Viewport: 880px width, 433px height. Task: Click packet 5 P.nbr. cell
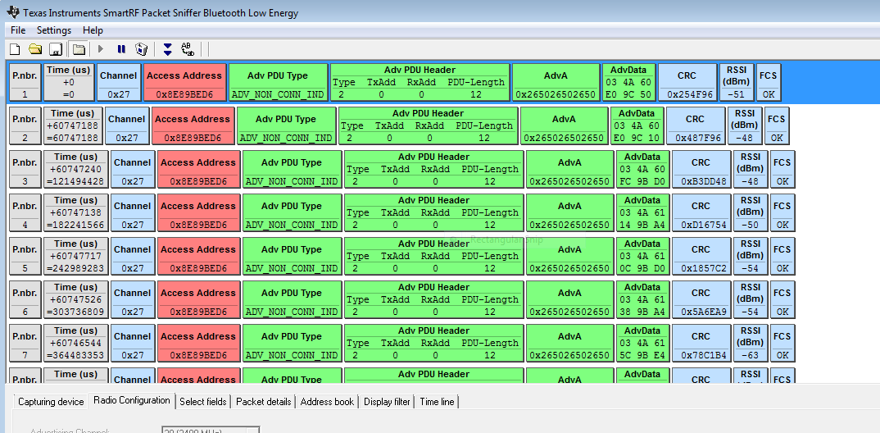point(25,256)
